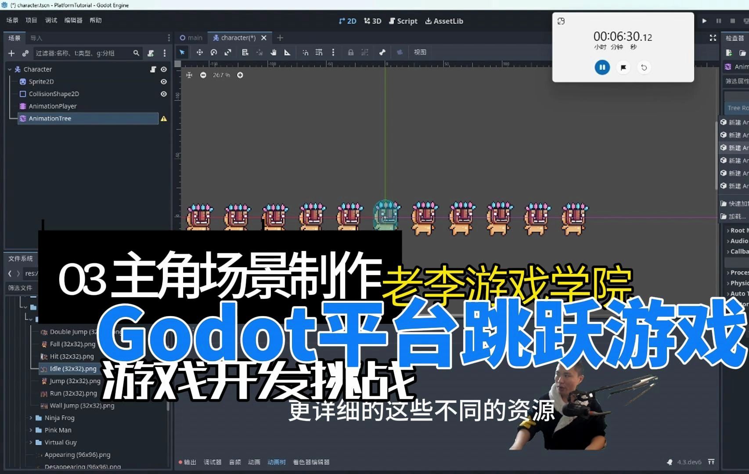Viewport: 749px width, 474px height.
Task: Open the 场景 Scene menu
Action: tap(12, 20)
